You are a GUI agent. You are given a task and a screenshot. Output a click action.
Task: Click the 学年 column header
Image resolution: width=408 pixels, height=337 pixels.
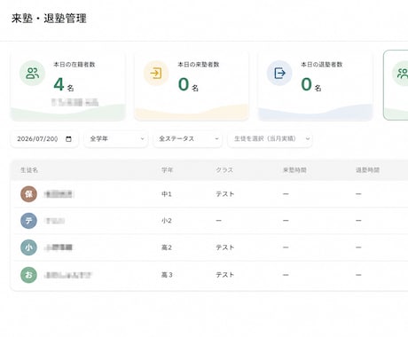168,170
